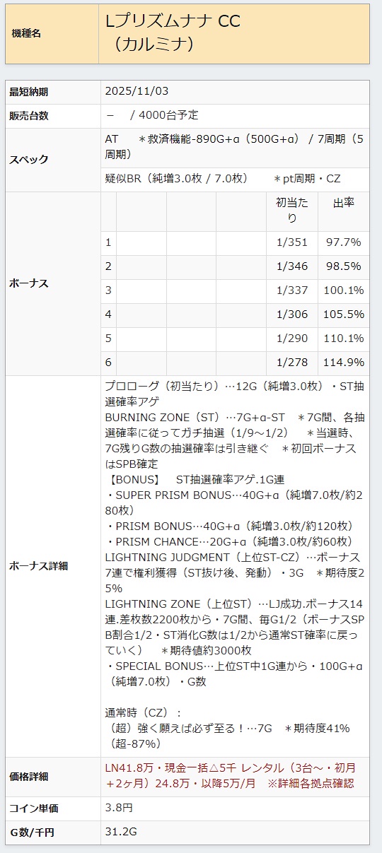Click the coin unit price 3.8円
382x853 pixels.
click(x=119, y=808)
